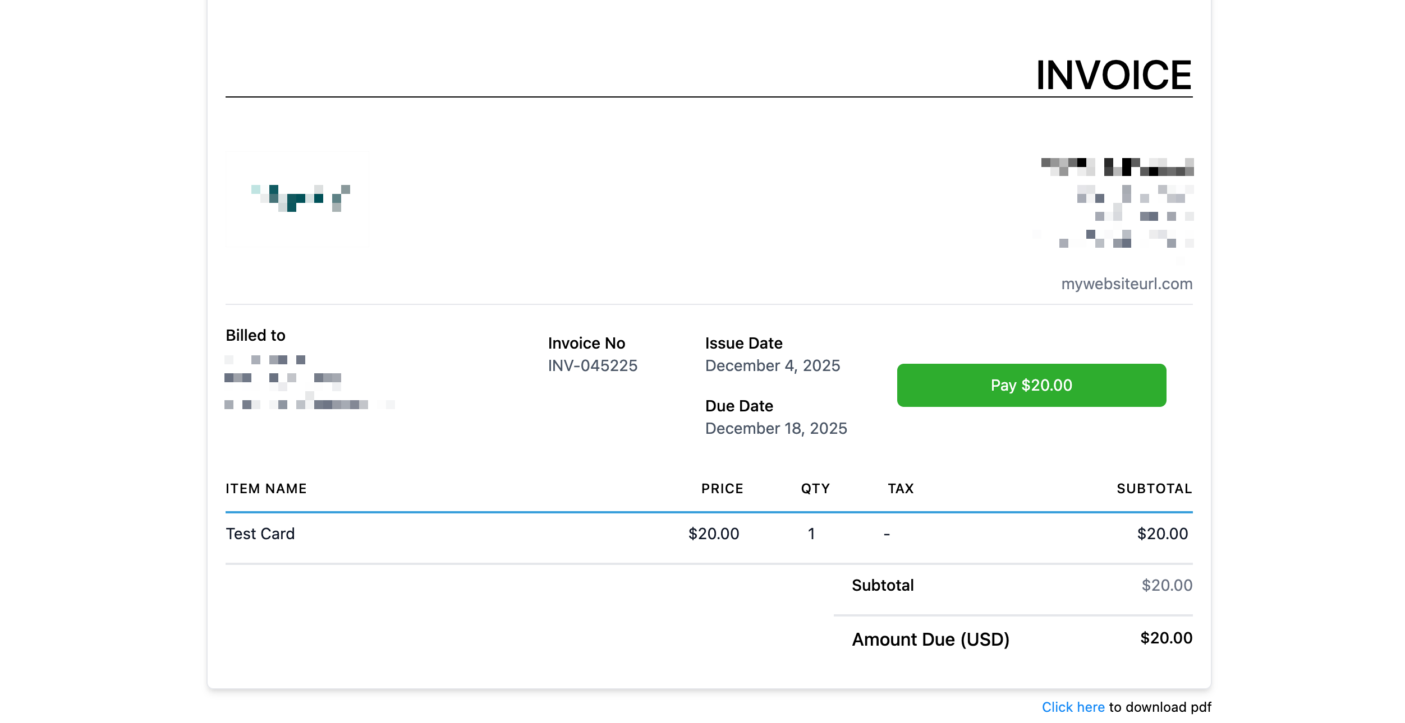Click the QTY column header
This screenshot has height=723, width=1405.
[815, 489]
